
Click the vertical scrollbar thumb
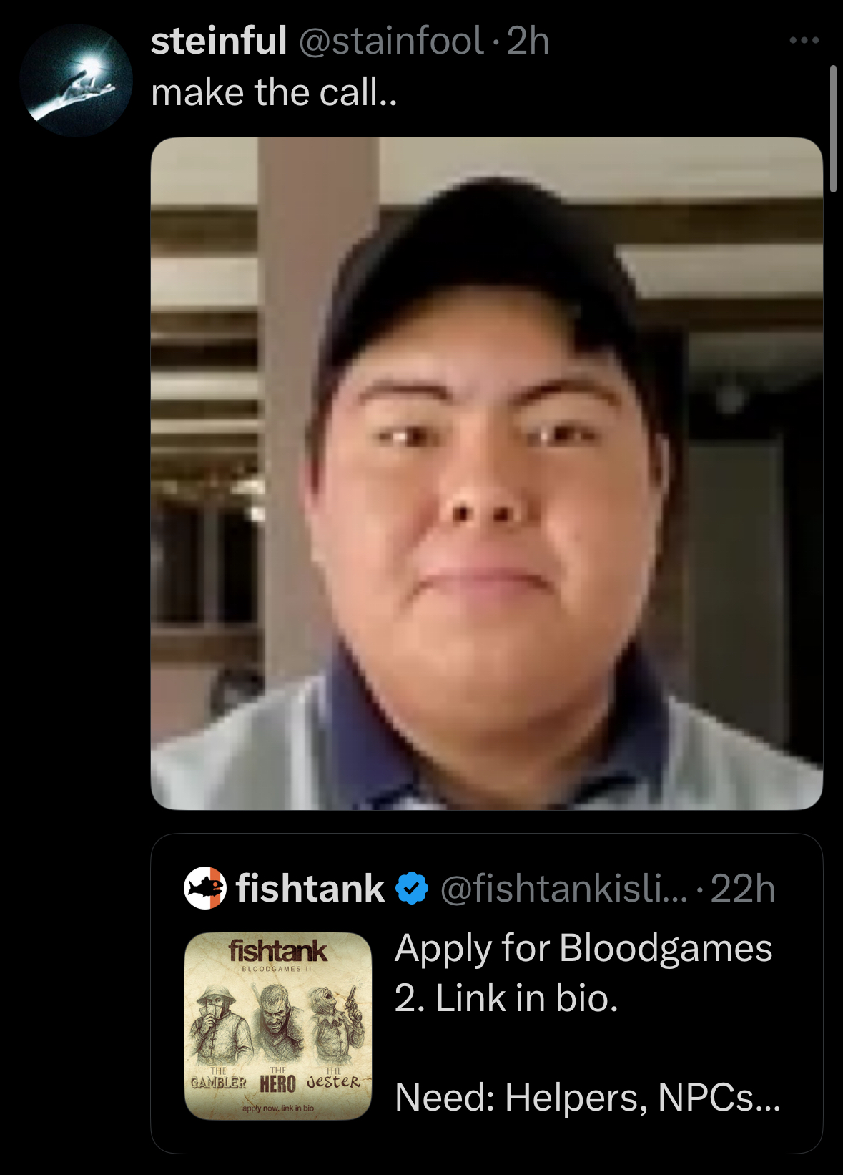833,129
